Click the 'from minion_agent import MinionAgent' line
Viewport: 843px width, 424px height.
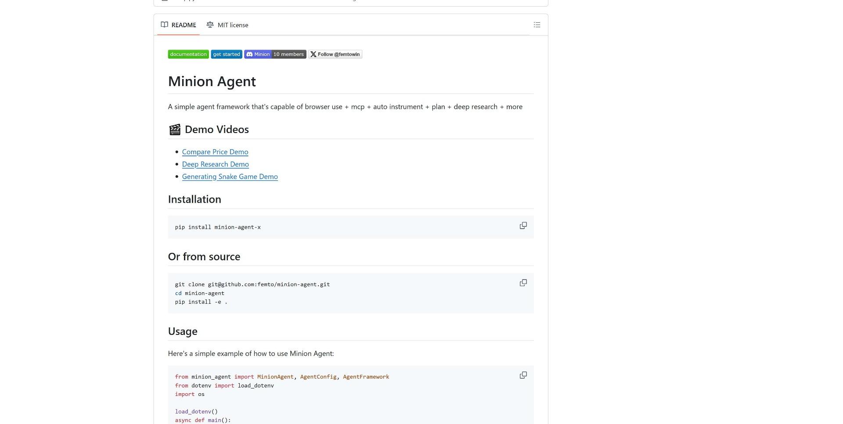[x=282, y=377]
